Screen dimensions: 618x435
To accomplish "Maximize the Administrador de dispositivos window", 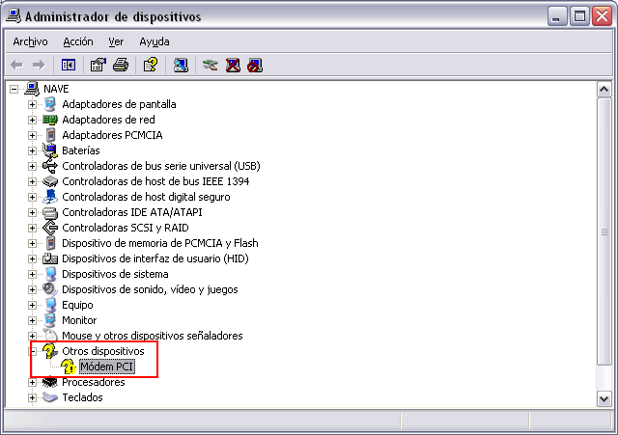I will pos(579,16).
